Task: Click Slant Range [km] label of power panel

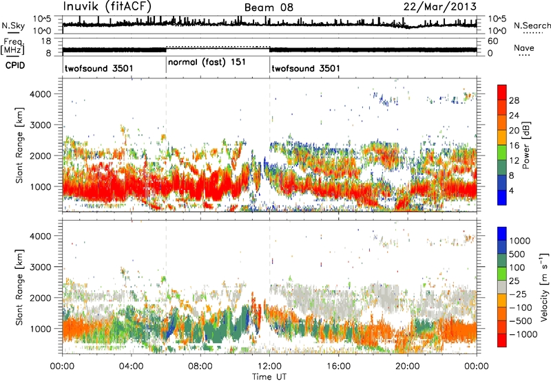Action: [19, 145]
